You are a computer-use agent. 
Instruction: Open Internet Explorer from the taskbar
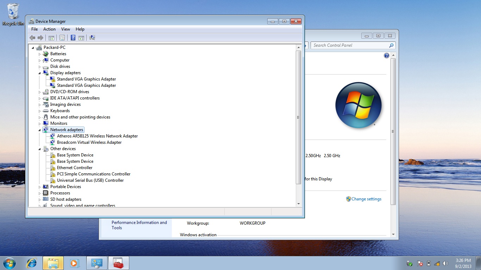pos(32,263)
